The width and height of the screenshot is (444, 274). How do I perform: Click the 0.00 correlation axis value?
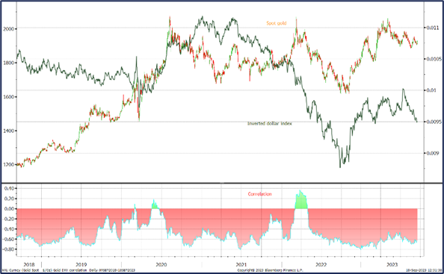point(9,209)
